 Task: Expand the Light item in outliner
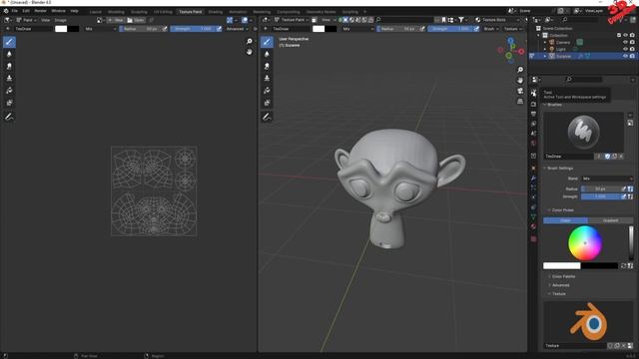coord(545,49)
